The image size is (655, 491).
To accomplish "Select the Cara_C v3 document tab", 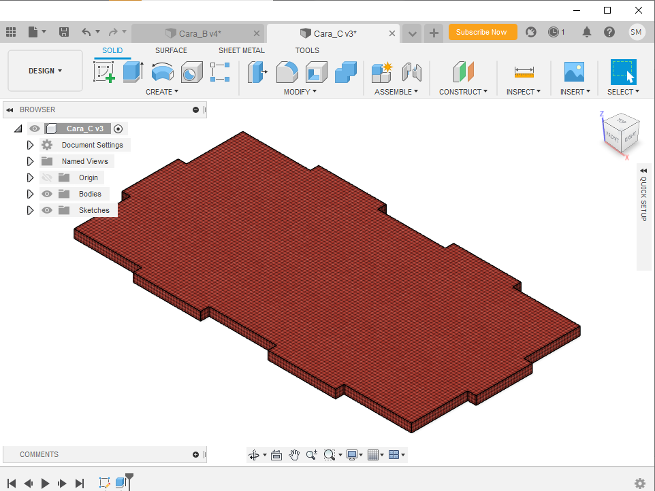I will (333, 33).
